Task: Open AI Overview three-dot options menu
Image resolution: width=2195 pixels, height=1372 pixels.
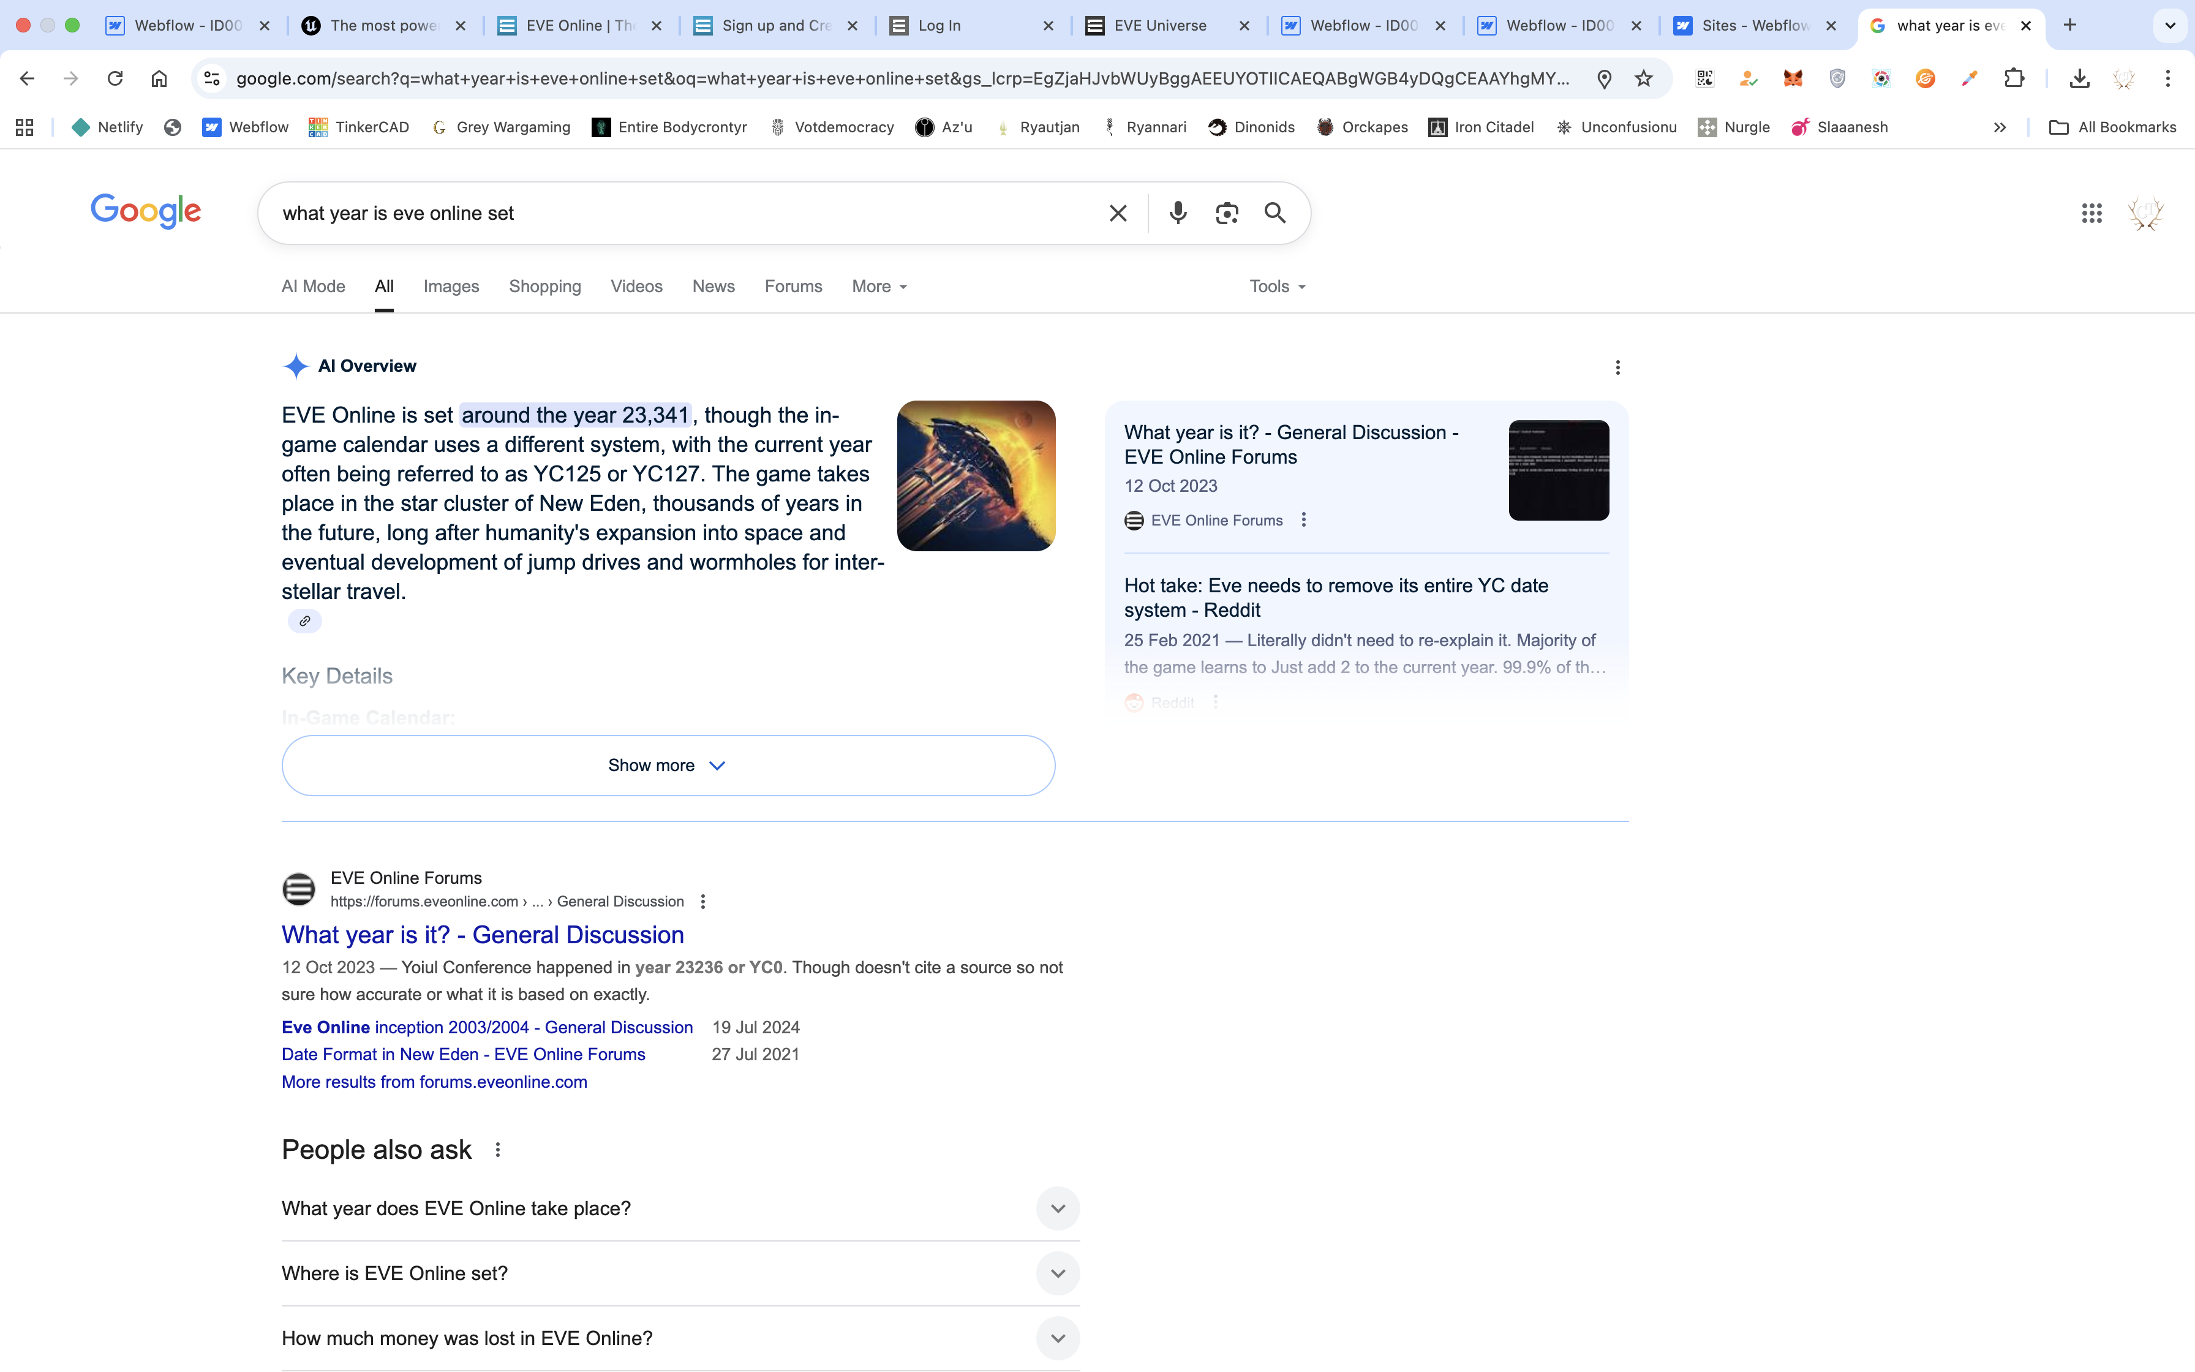Action: tap(1617, 367)
